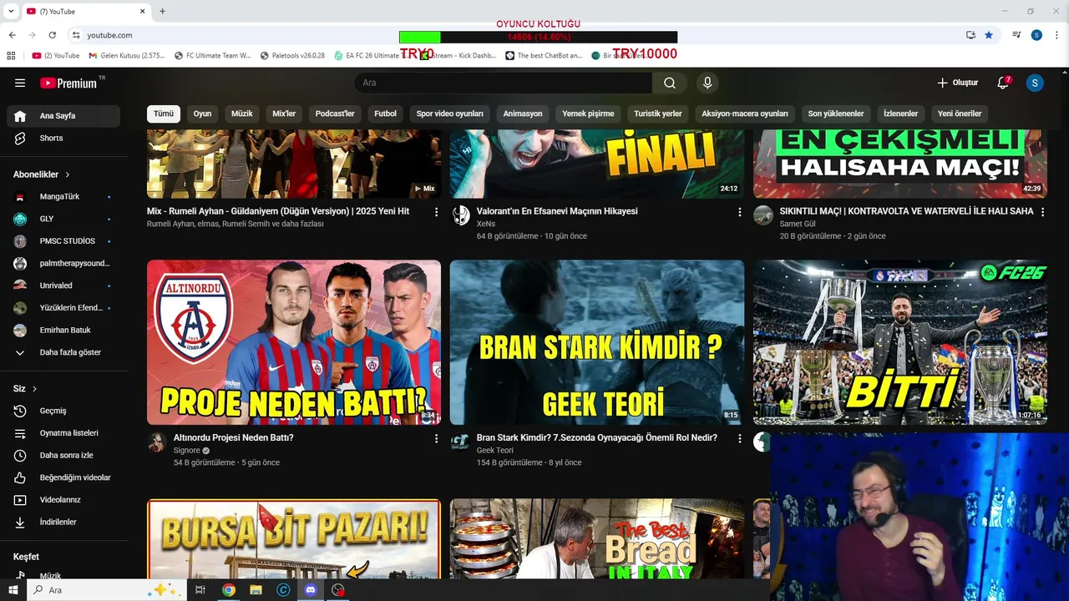Expand Daha fazla göster subscriptions
This screenshot has height=601, width=1069.
[63, 352]
